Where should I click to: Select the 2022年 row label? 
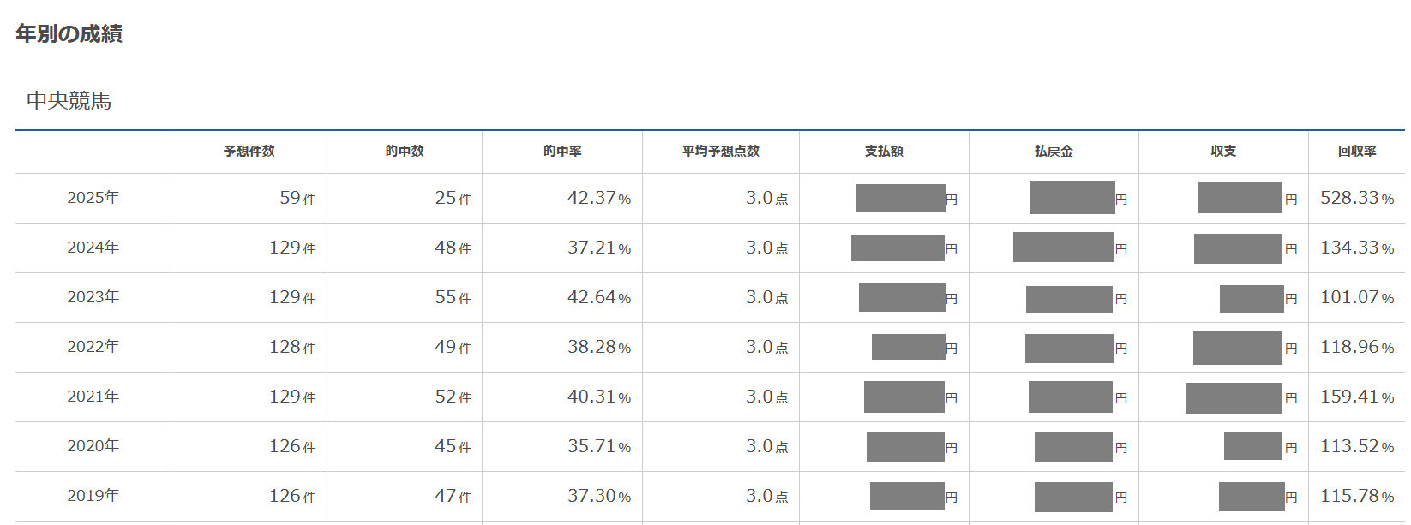93,347
